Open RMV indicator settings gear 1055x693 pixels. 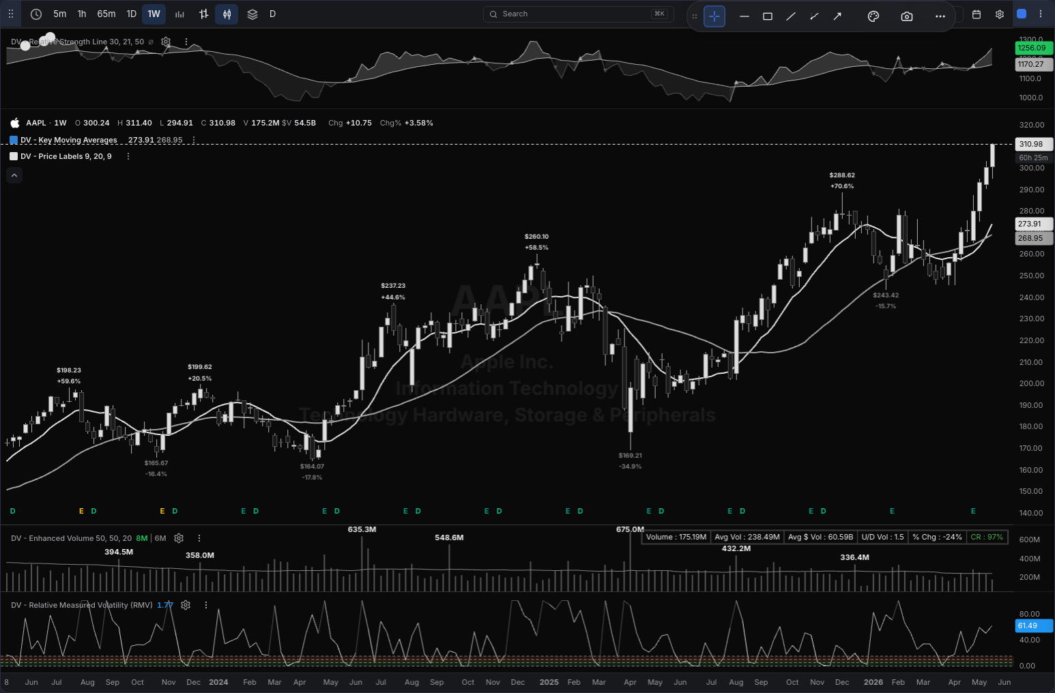[186, 605]
